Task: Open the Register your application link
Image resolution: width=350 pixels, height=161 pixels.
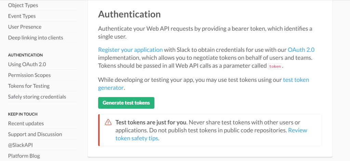Action: [130, 50]
